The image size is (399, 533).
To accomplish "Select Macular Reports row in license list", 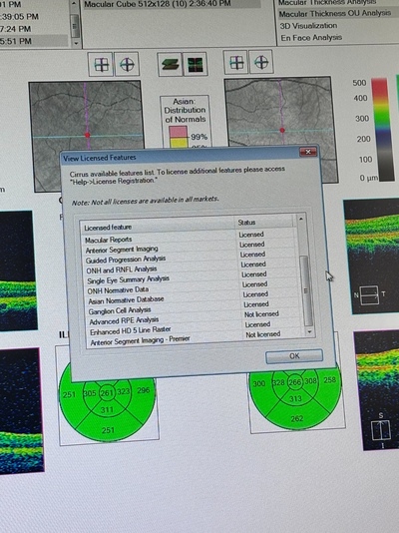I will click(191, 238).
